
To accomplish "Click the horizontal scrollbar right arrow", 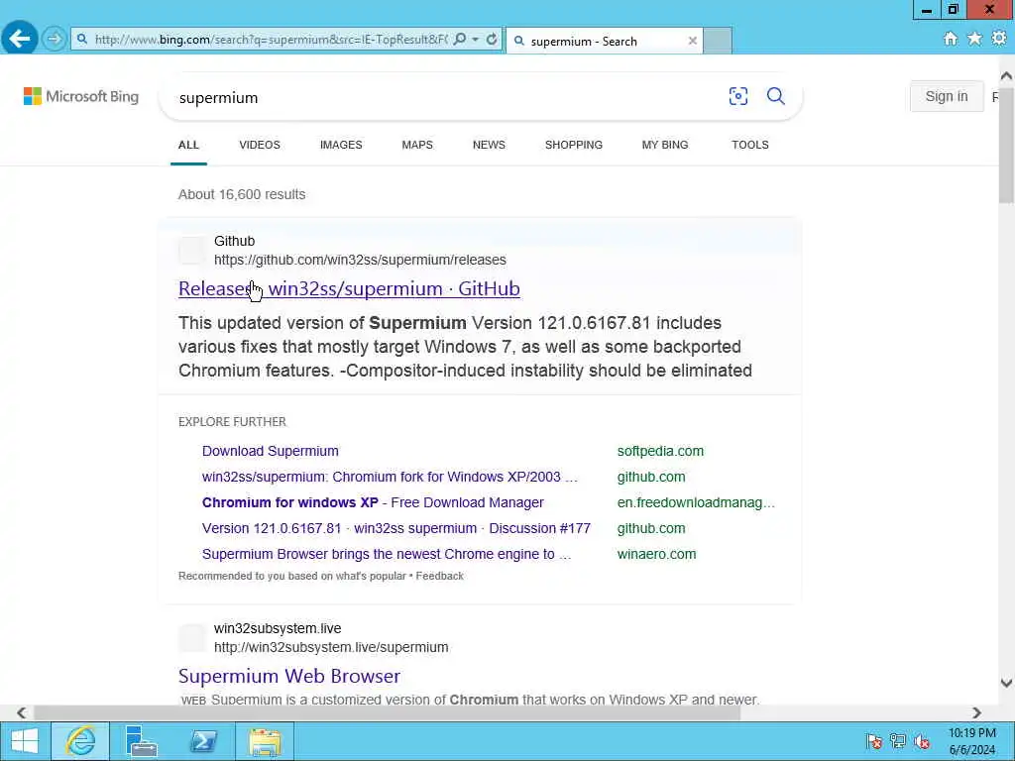I will (976, 713).
